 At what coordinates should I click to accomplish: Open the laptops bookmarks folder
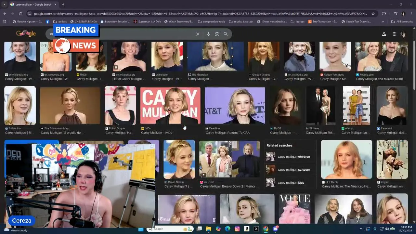[x=298, y=22]
